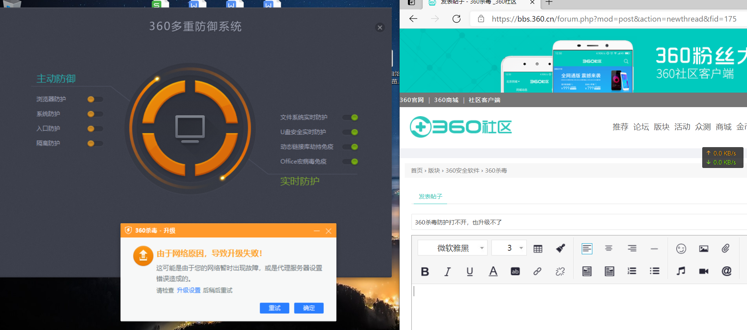Align text right in the editor
The height and width of the screenshot is (330, 747).
tap(632, 248)
